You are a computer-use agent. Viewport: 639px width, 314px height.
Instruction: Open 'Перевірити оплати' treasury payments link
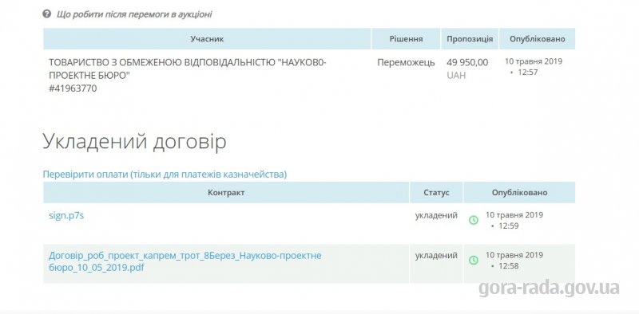(x=165, y=175)
